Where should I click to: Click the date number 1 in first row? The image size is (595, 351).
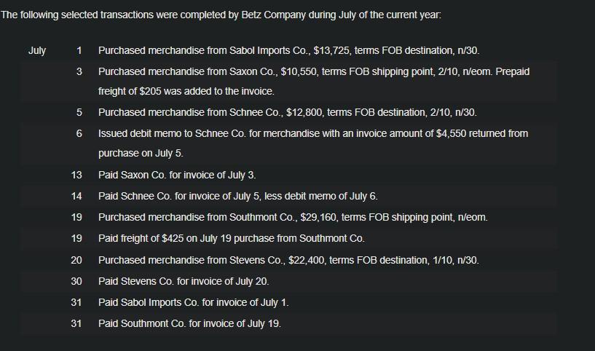pos(79,50)
